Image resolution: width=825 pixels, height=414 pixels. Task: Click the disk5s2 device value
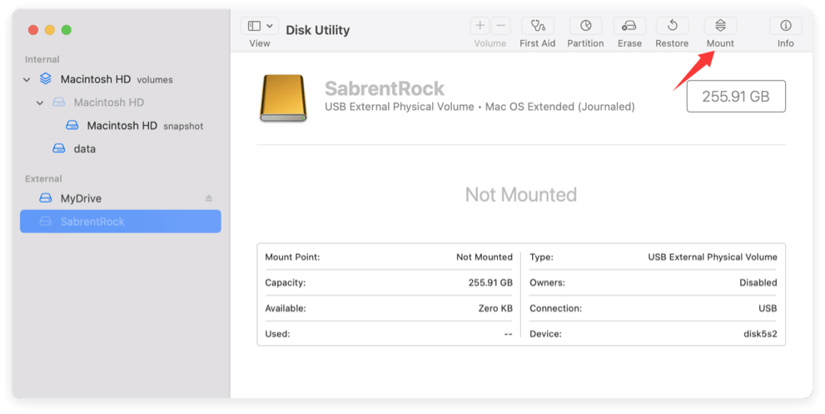[x=760, y=334]
